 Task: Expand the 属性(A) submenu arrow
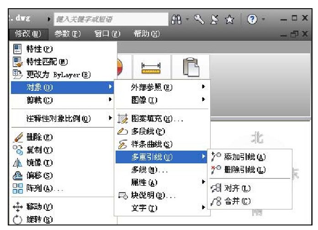tap(203, 182)
